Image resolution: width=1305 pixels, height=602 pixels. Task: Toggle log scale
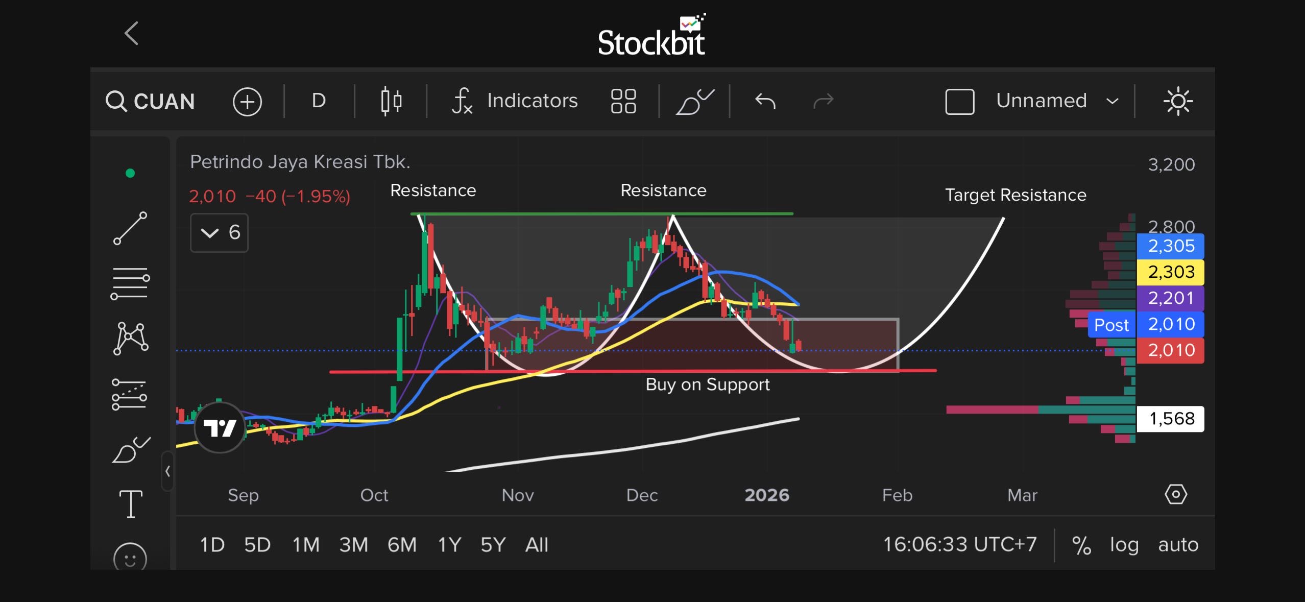[1124, 544]
